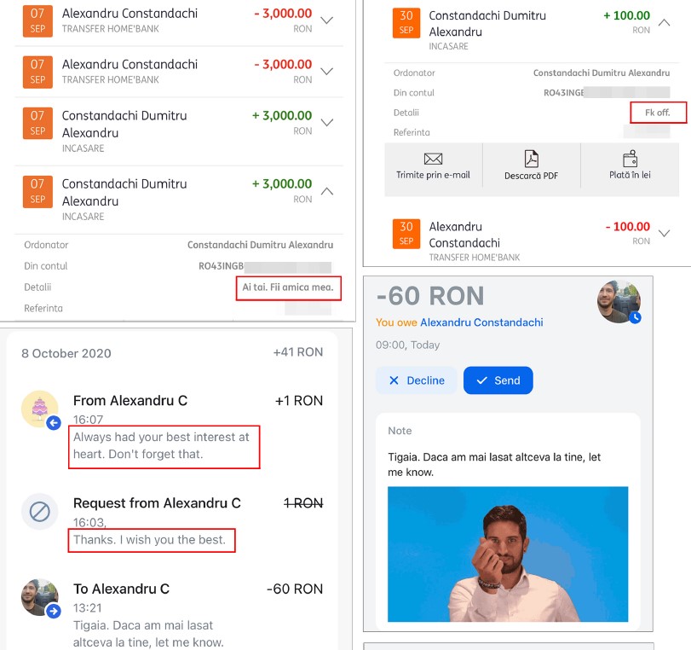
Task: Expand the first +3,000.00 INCASARE transaction
Action: pyautogui.click(x=326, y=122)
